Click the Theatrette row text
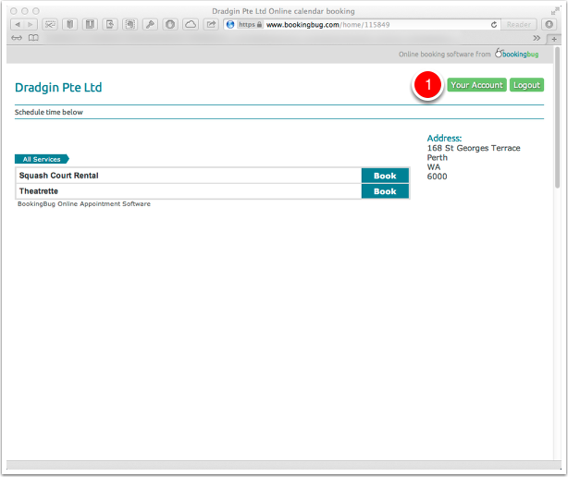This screenshot has width=568, height=477. coord(39,191)
